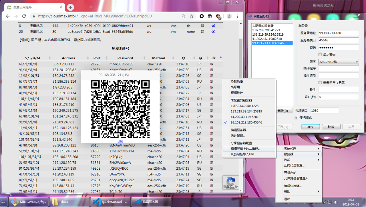Click the OK (确定) button
This screenshot has width=366, height=207.
311,127
